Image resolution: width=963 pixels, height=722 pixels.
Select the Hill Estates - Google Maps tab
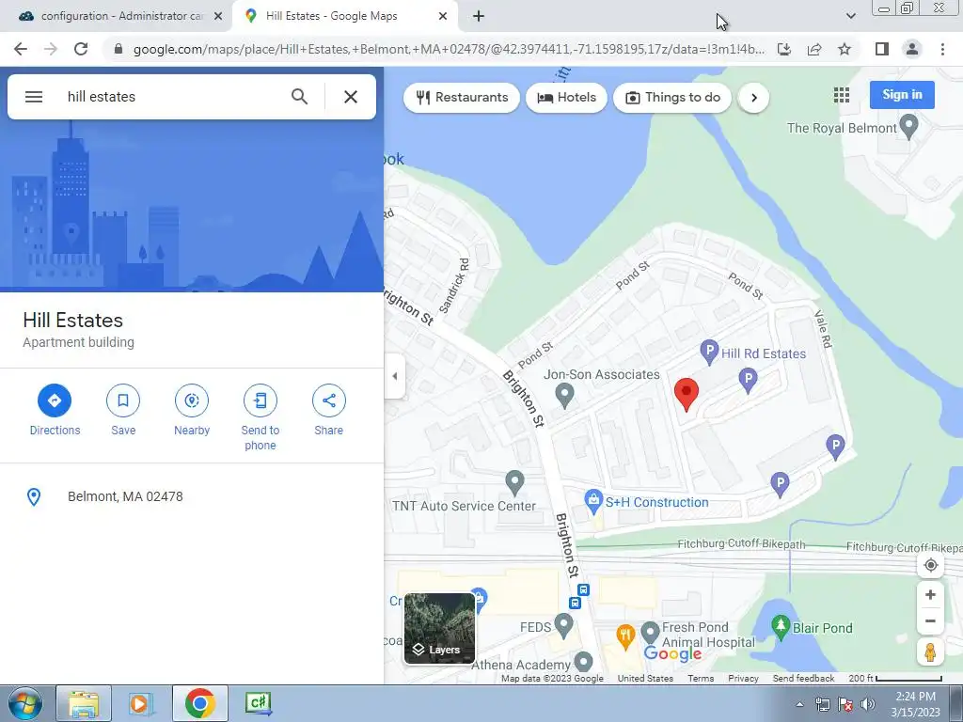pos(344,16)
